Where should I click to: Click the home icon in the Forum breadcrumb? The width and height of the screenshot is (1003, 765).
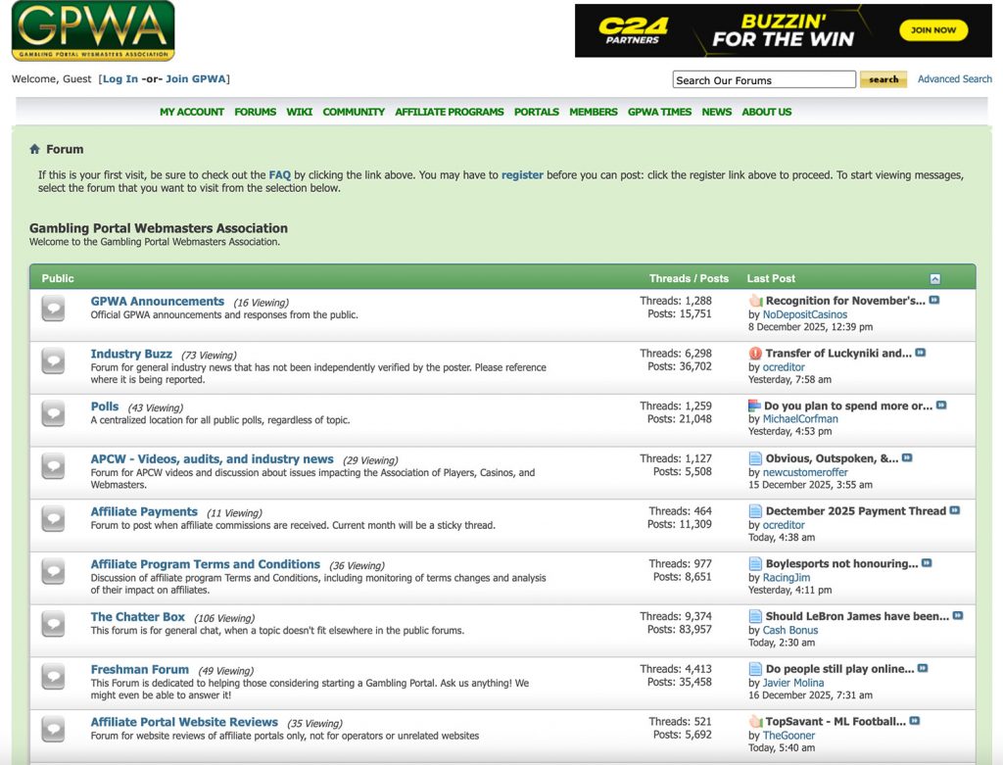tap(35, 149)
